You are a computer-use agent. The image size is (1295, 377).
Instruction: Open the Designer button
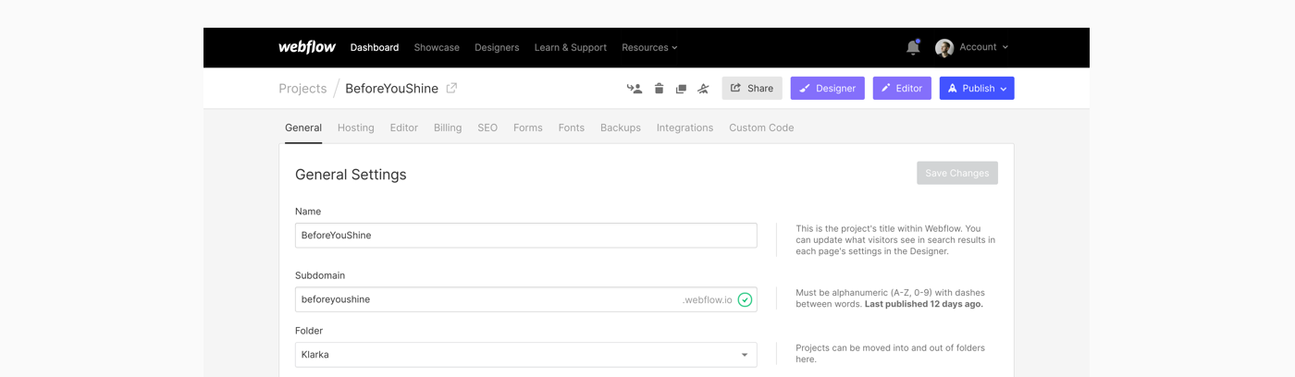click(x=828, y=89)
